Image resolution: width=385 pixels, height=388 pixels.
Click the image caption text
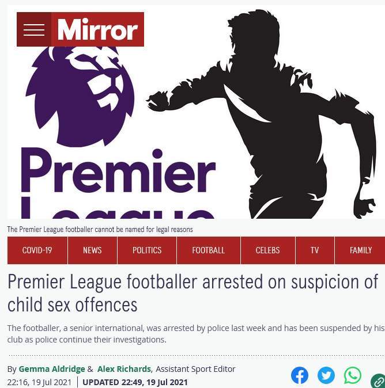pos(100,229)
